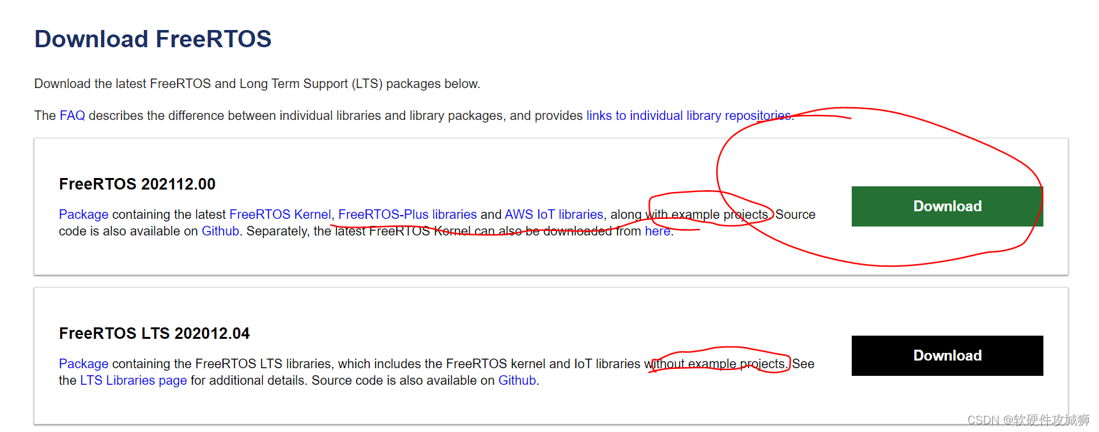
Task: Open the FAQ link
Action: 72,115
